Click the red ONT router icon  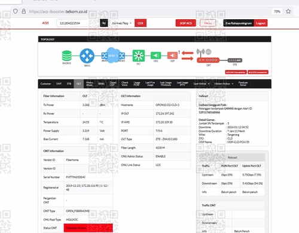click(x=208, y=60)
